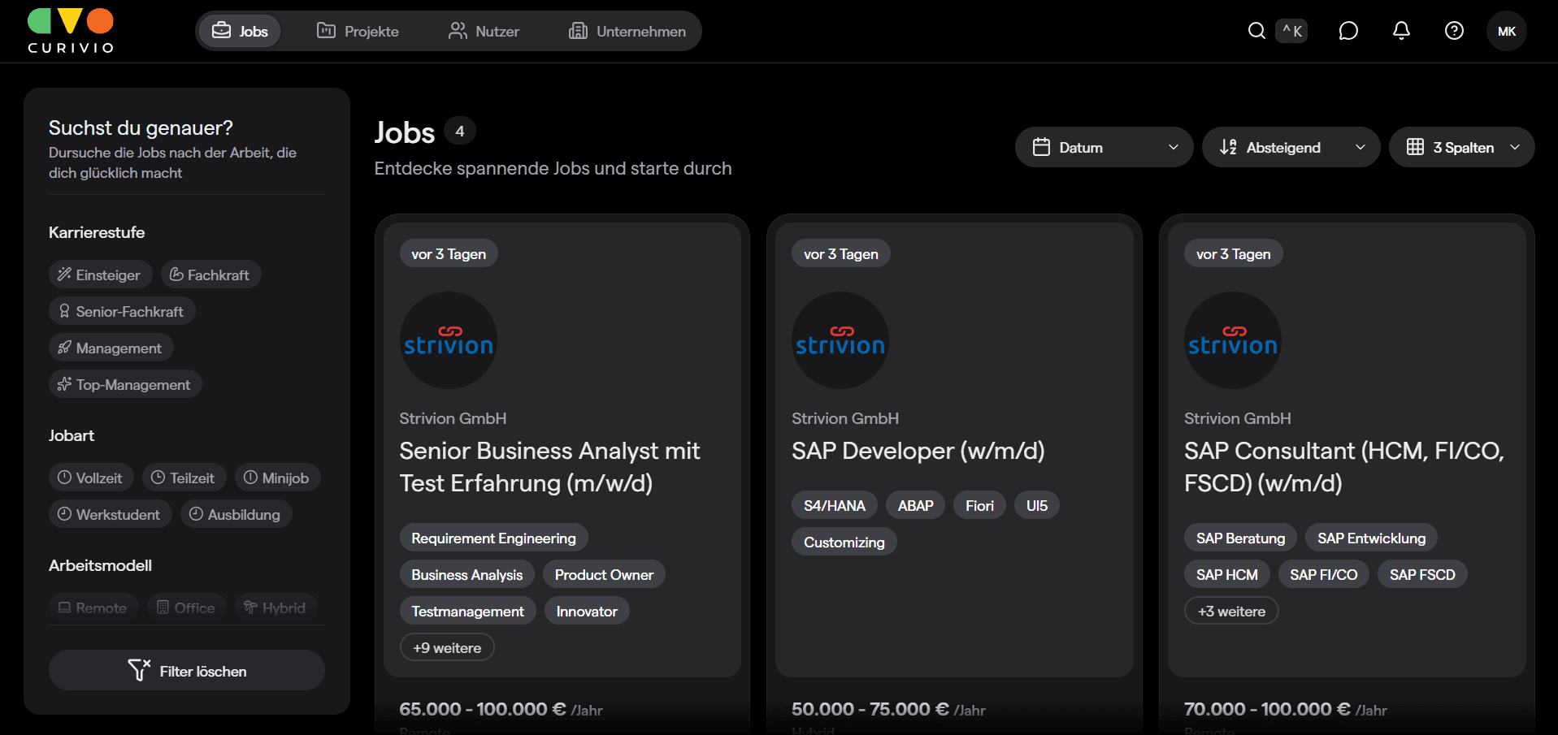This screenshot has width=1558, height=735.
Task: Go to the Unternehmen tab
Action: click(627, 31)
